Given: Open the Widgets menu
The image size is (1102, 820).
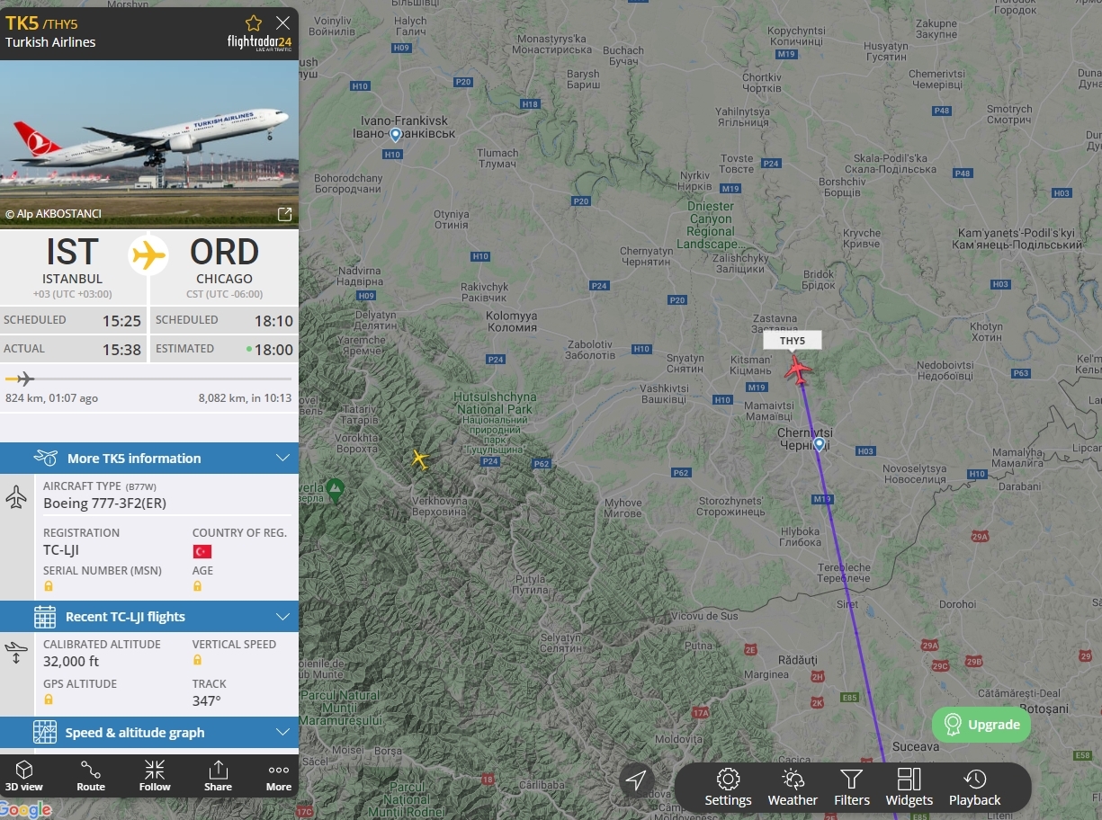Looking at the screenshot, I should [x=909, y=789].
